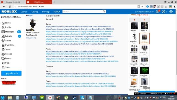Click the ROBLOX logo
Image resolution: width=177 pixels, height=100 pixels.
coord(9,12)
